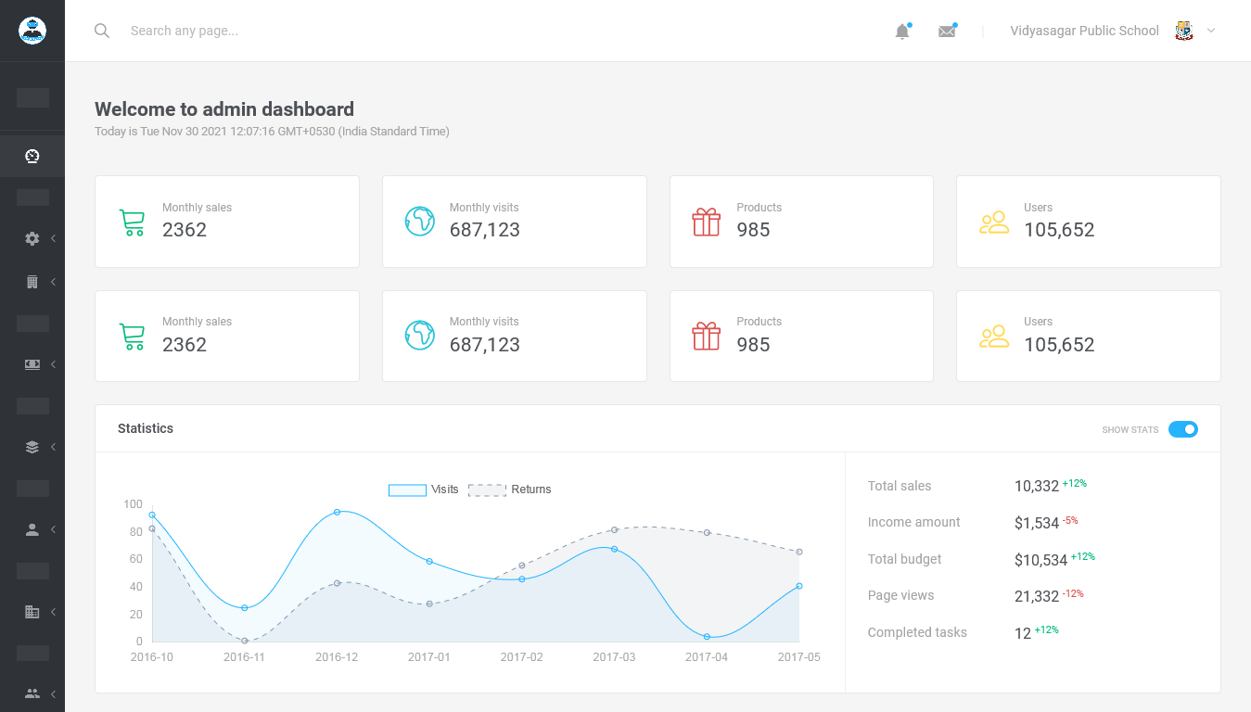
Task: Select the Returns data point at 2017-03
Action: click(x=614, y=529)
